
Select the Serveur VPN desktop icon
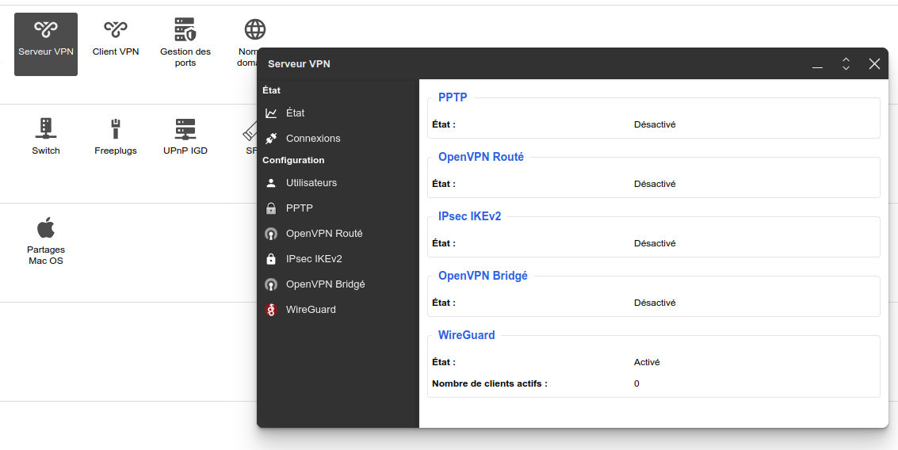(x=46, y=44)
